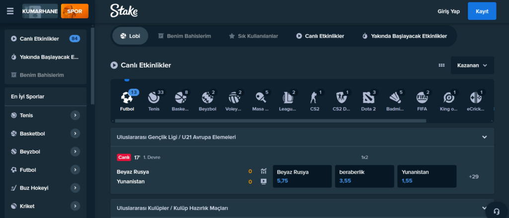Select CS2 Duels icon
509x218 pixels.
click(342, 101)
